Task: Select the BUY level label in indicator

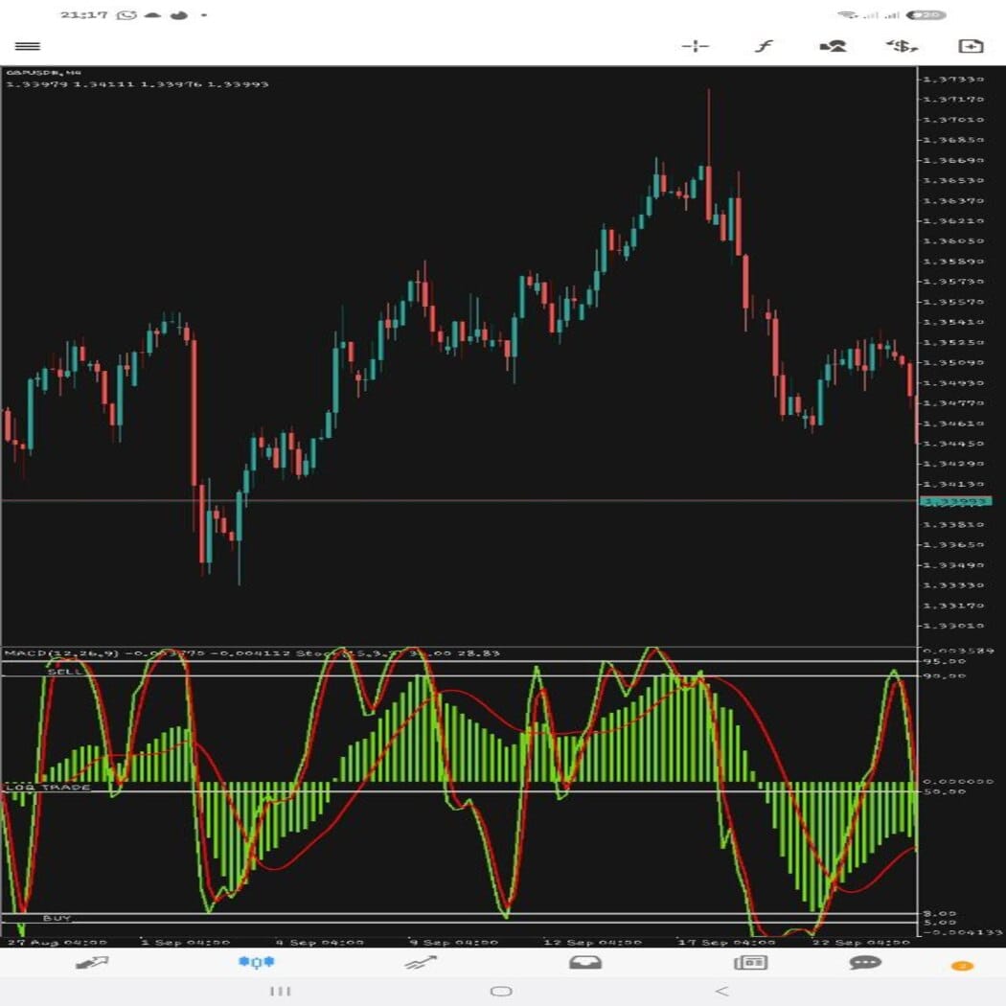Action: (x=57, y=918)
